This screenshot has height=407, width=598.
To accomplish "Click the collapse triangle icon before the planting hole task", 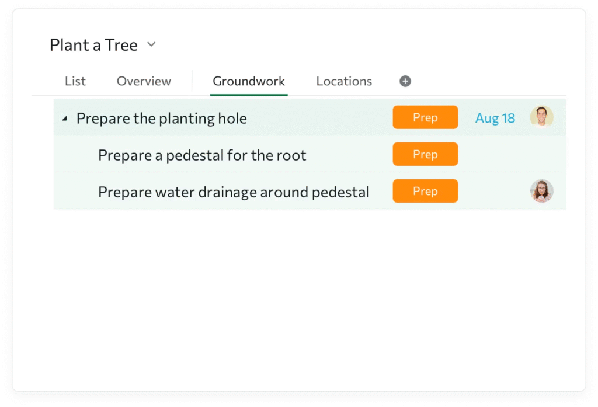I will (65, 117).
